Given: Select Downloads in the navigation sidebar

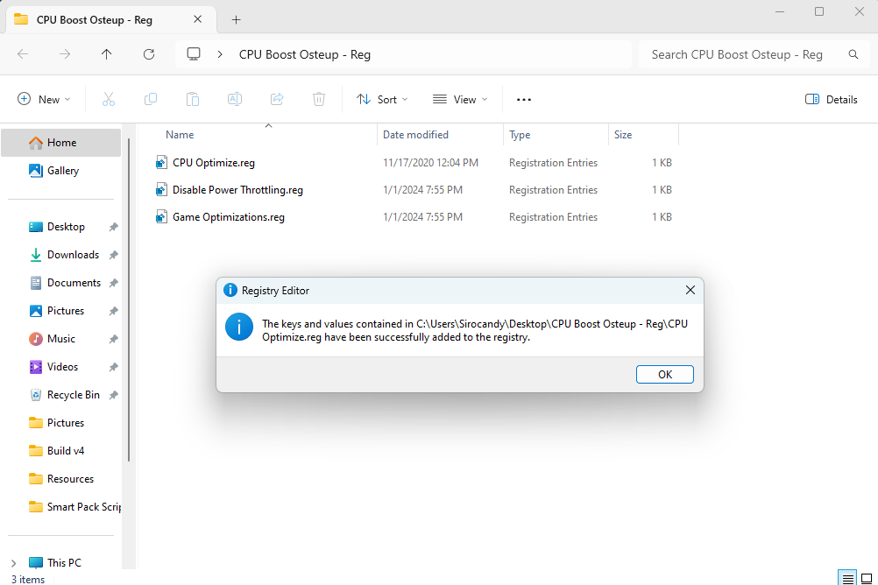Looking at the screenshot, I should [x=73, y=255].
